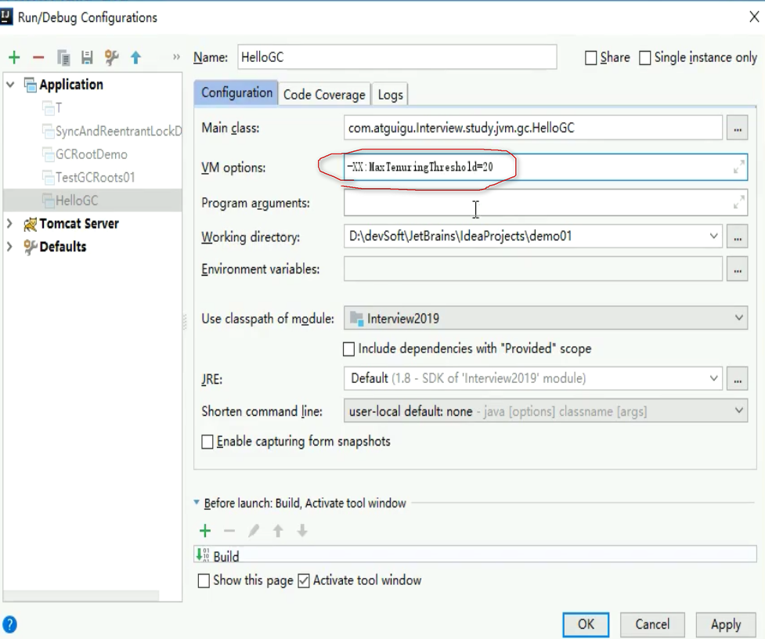Screen dimensions: 765x639
Task: Edit before launch task pencil icon
Action: pyautogui.click(x=254, y=530)
